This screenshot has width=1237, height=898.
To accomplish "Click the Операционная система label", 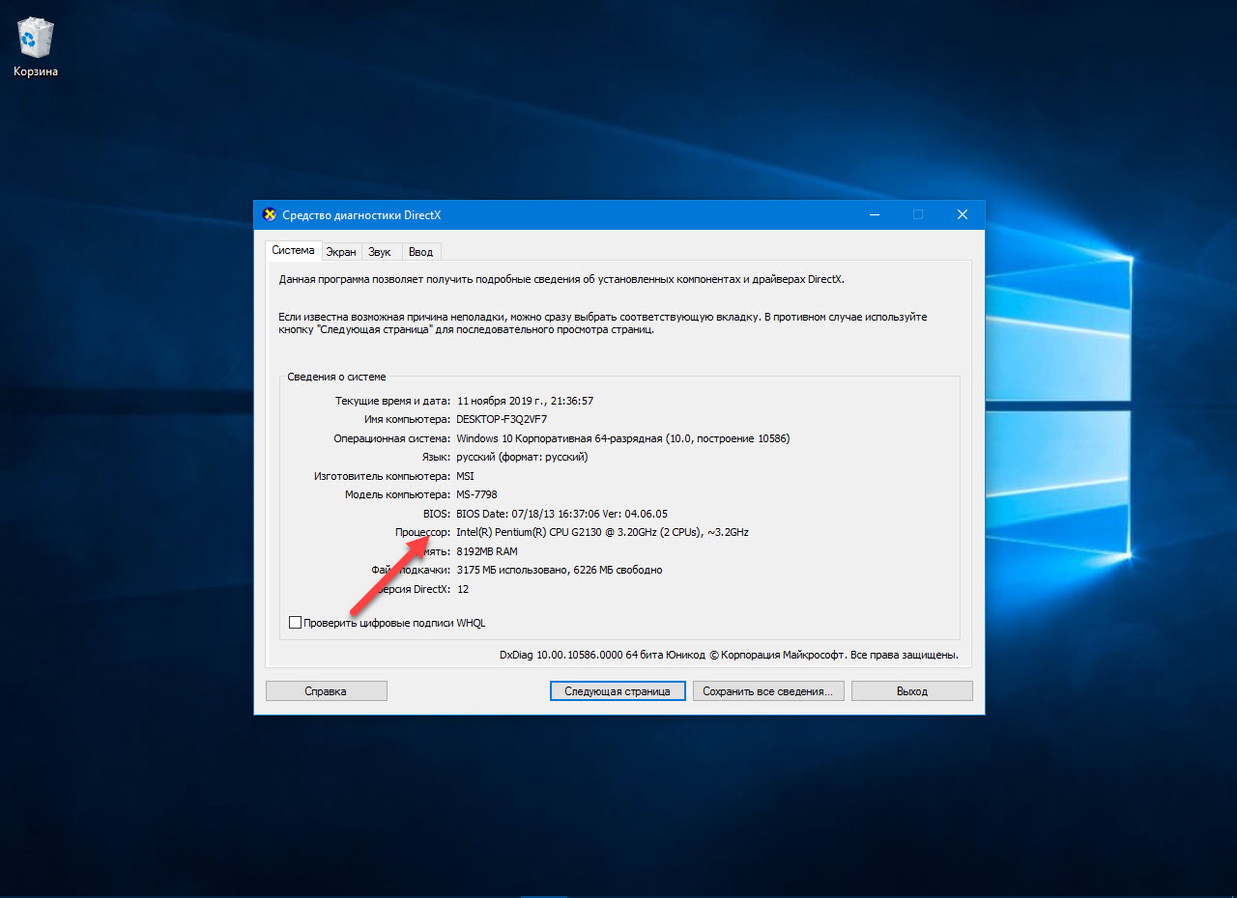I will point(391,438).
